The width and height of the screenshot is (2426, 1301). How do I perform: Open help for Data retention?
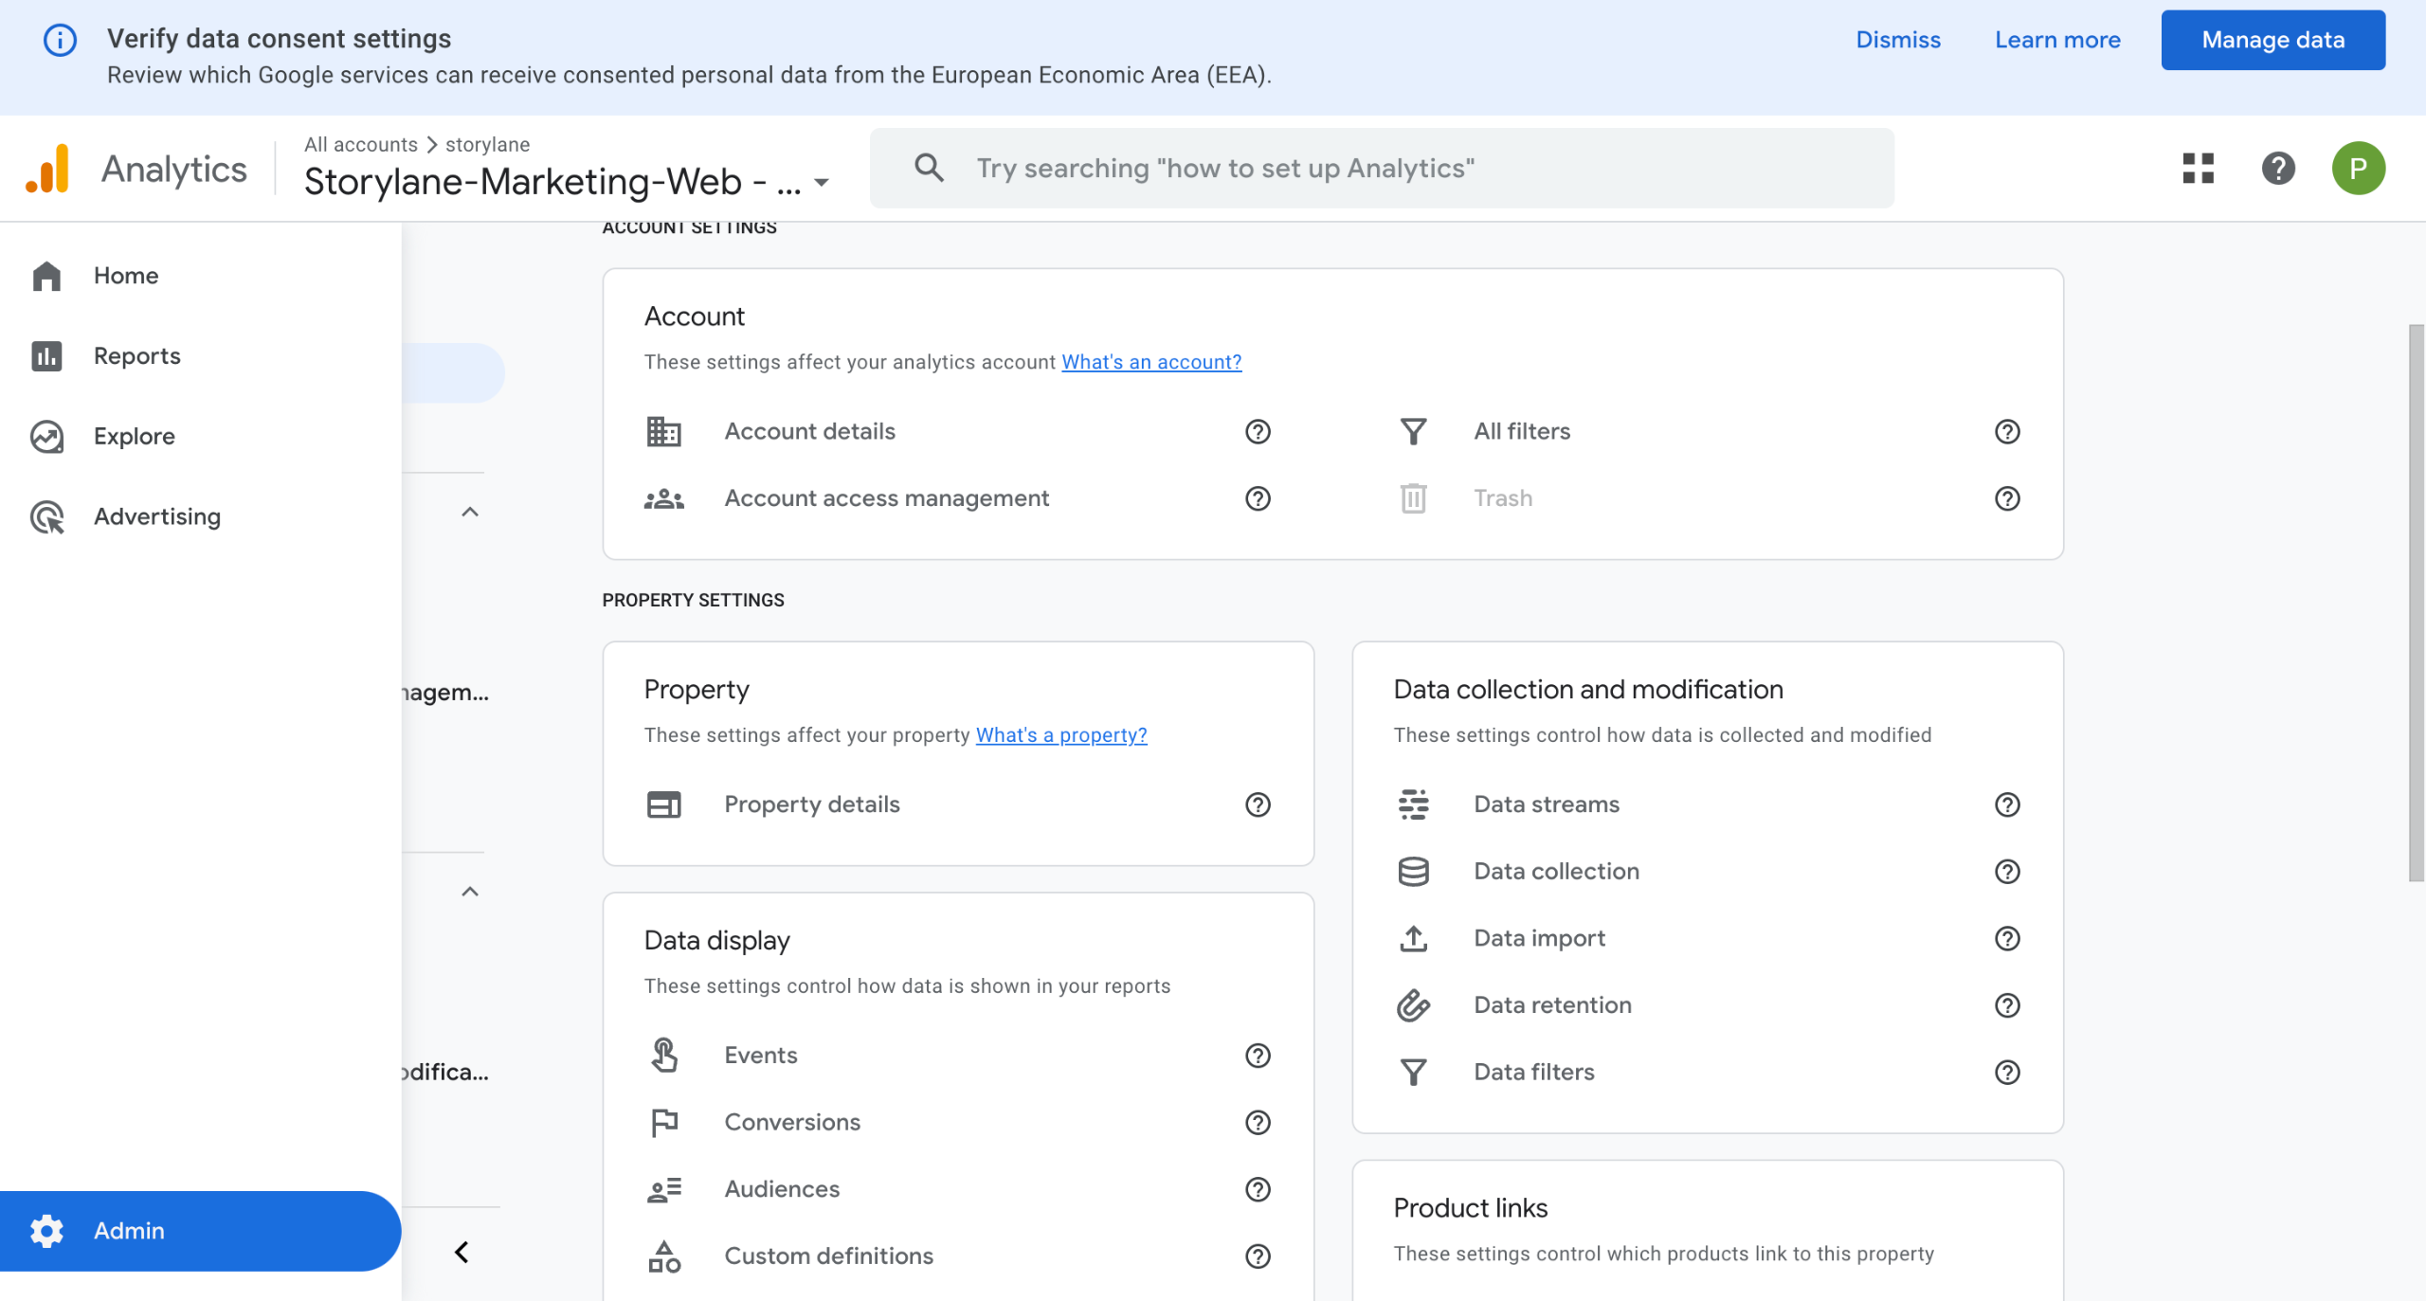(2007, 1005)
